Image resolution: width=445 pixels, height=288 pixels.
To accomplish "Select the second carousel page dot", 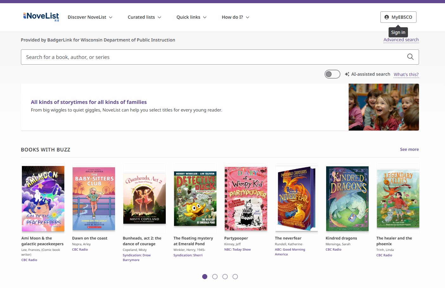I will click(215, 277).
